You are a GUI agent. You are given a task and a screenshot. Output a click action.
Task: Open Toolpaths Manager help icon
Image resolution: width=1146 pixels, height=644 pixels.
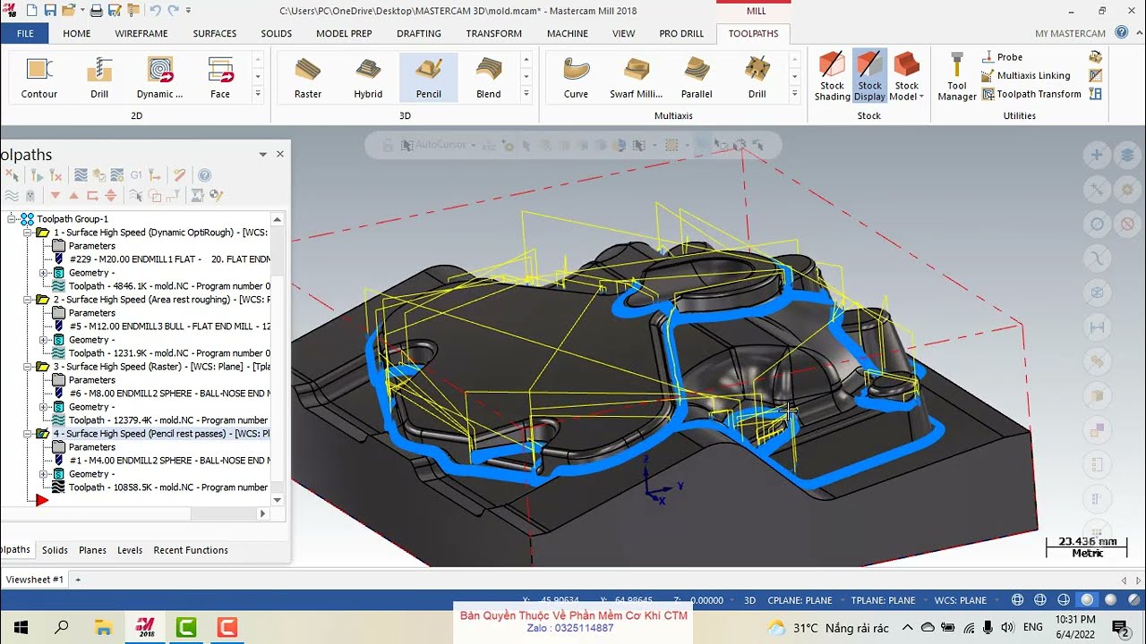(204, 175)
